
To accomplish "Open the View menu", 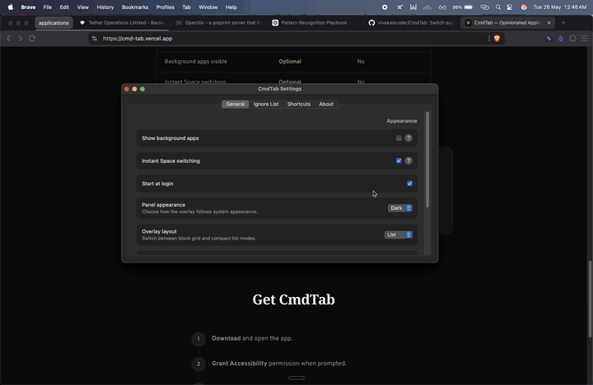I will [x=83, y=7].
